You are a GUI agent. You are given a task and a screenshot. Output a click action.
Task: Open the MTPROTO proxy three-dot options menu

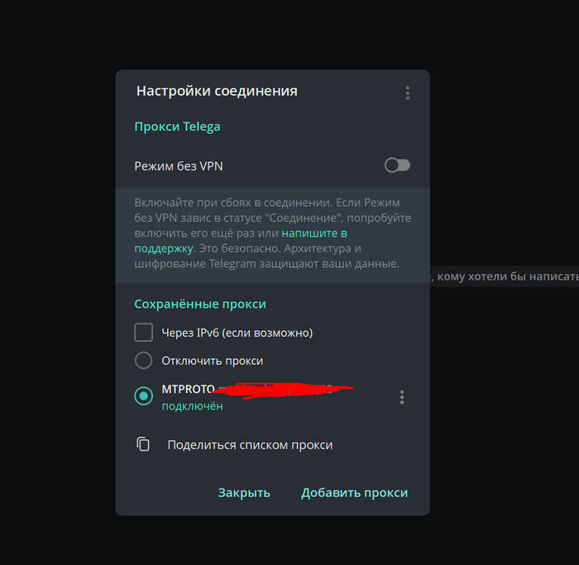pos(402,397)
